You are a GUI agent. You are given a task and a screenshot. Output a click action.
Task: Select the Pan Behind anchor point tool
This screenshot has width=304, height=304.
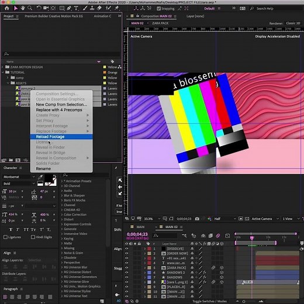53,8
